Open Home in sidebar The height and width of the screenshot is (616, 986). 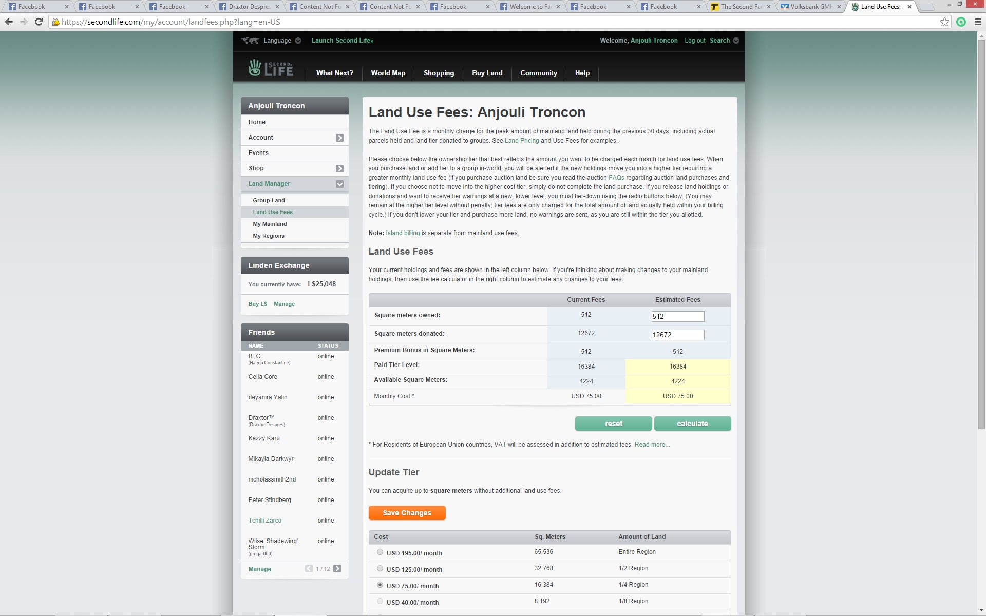tap(295, 122)
